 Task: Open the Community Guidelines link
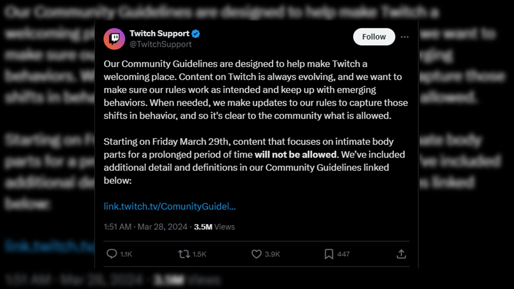[x=169, y=206]
